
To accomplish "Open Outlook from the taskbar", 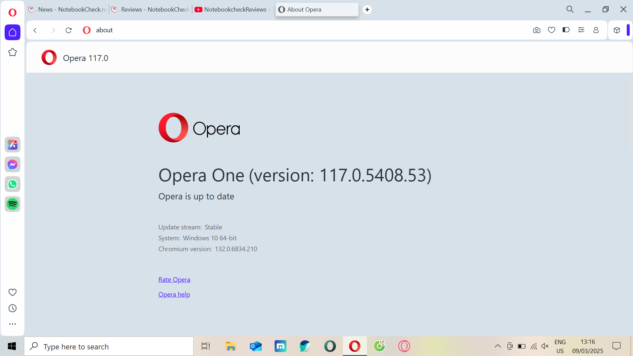I will tap(256, 346).
